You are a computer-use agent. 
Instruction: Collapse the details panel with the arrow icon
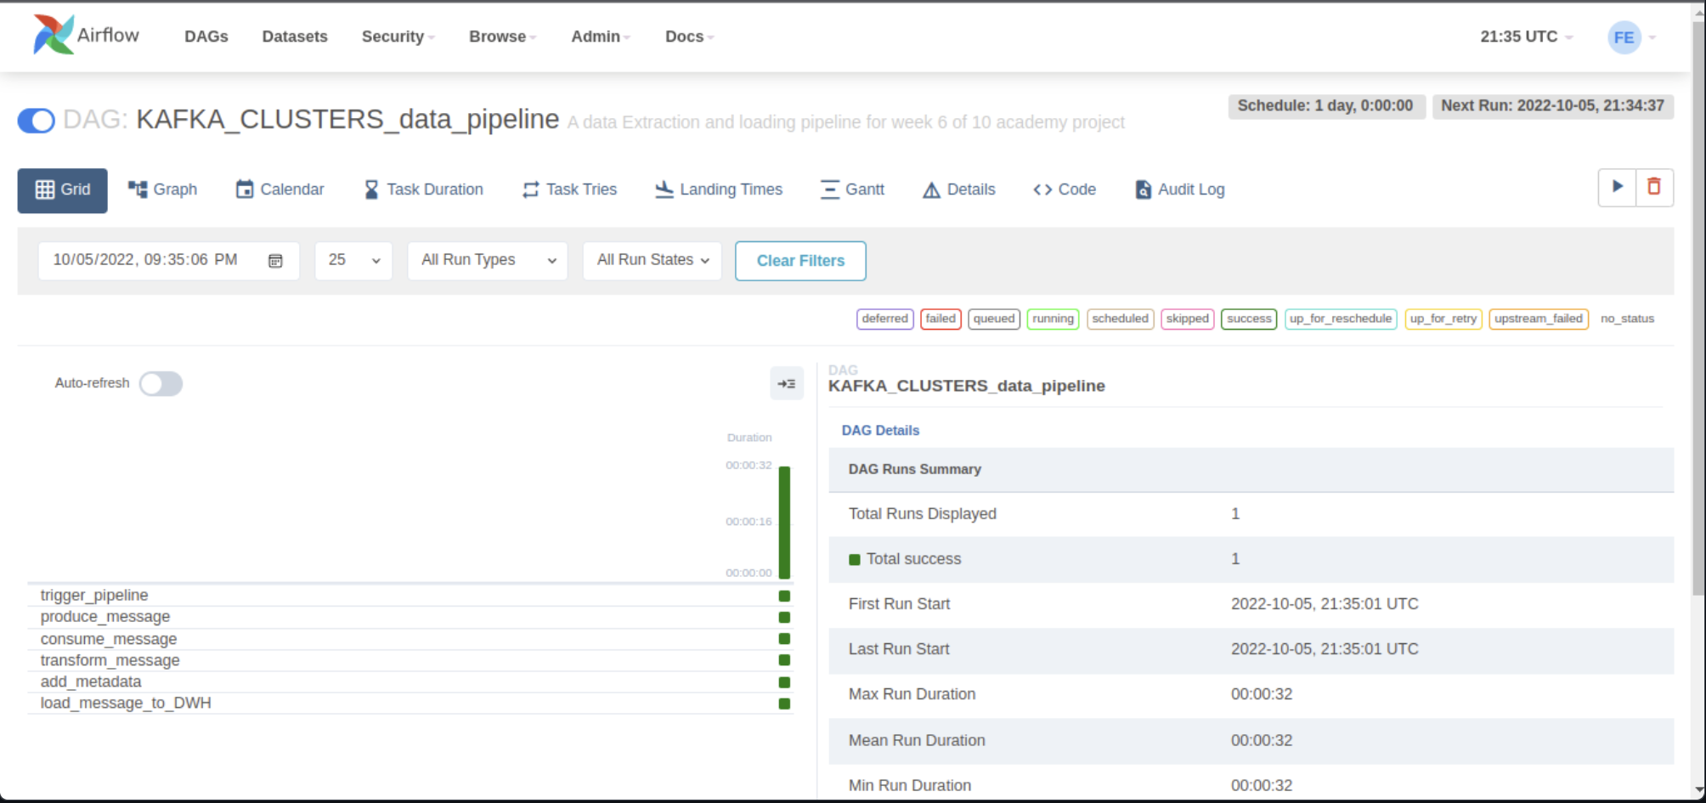pyautogui.click(x=787, y=383)
